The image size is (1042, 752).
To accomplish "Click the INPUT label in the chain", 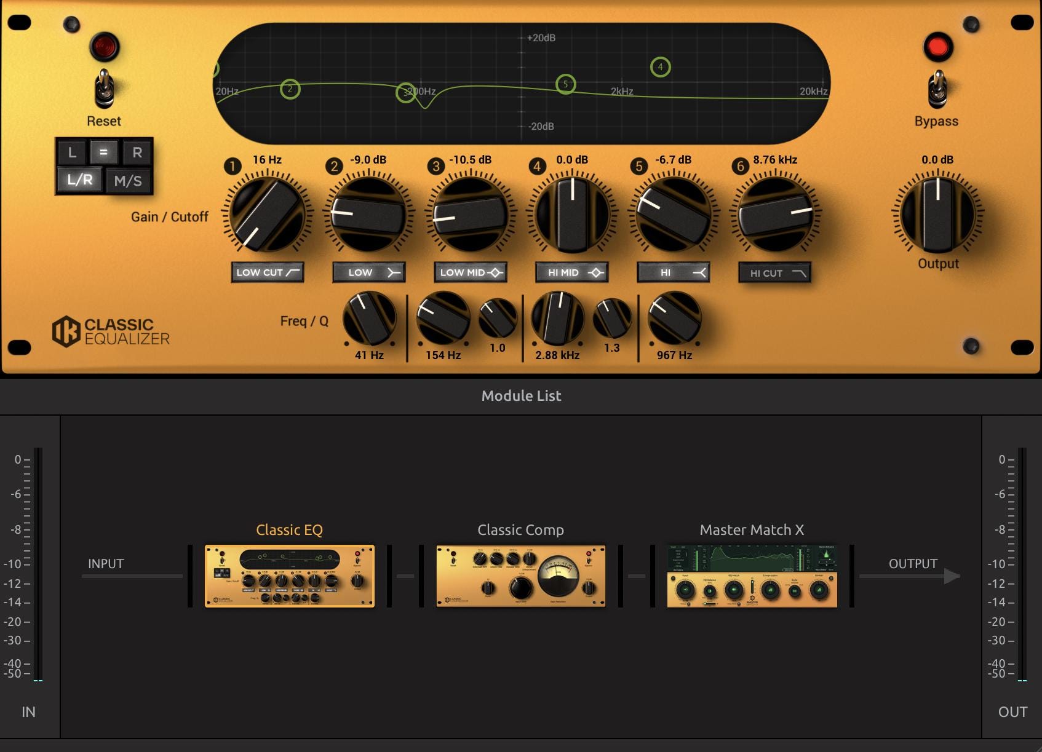I will [x=106, y=564].
